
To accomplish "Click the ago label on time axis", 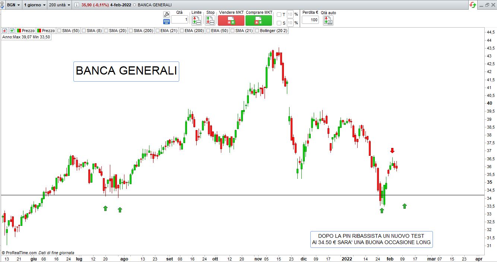I will [124, 259].
